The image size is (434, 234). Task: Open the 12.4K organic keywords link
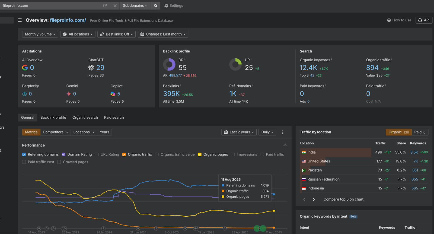tap(308, 68)
